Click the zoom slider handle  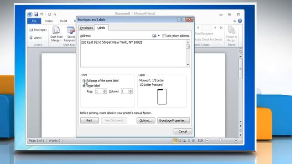coord(220,140)
